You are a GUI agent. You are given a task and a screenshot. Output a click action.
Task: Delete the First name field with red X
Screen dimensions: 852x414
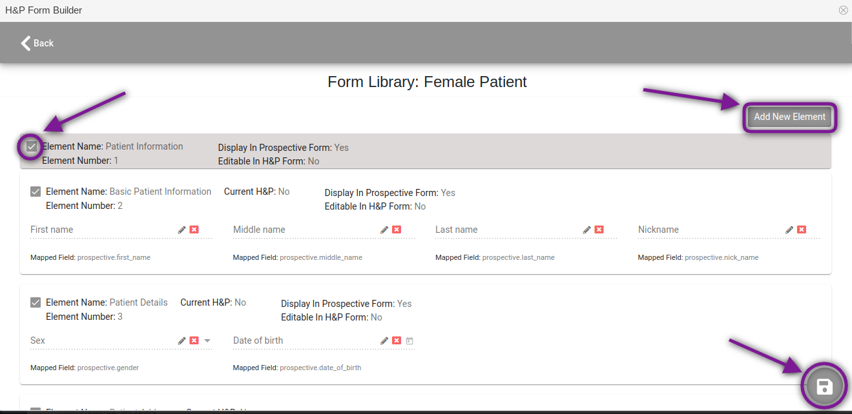coord(194,230)
